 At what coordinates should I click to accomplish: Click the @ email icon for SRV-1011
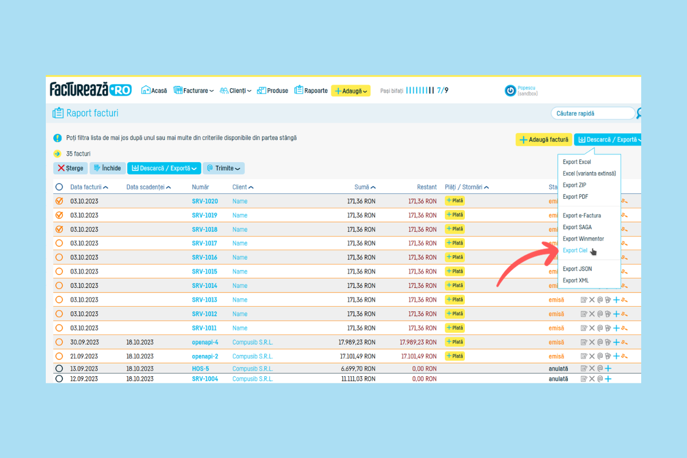(600, 328)
